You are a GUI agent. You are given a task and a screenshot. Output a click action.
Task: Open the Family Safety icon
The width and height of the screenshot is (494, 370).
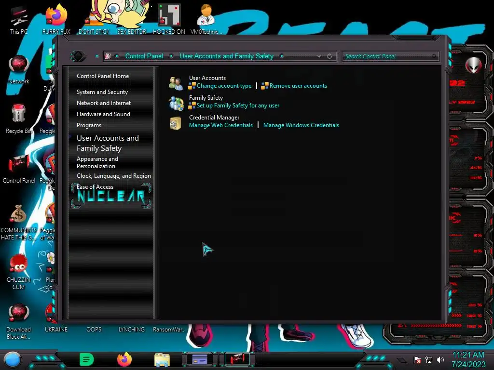click(x=176, y=103)
